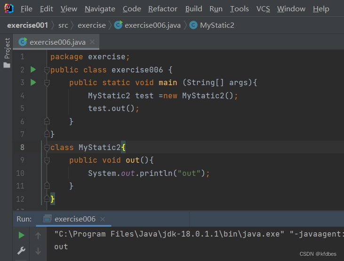The image size is (344, 261).
Task: Click the run gutter arrow for main method
Action: point(33,82)
